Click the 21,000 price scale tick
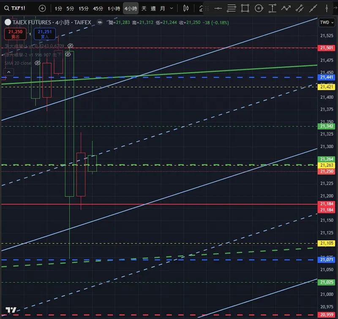 coord(327,294)
